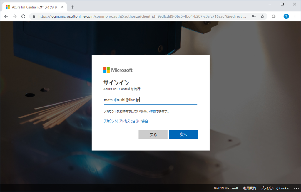Click the grey extension icon in toolbar

[x=274, y=16]
